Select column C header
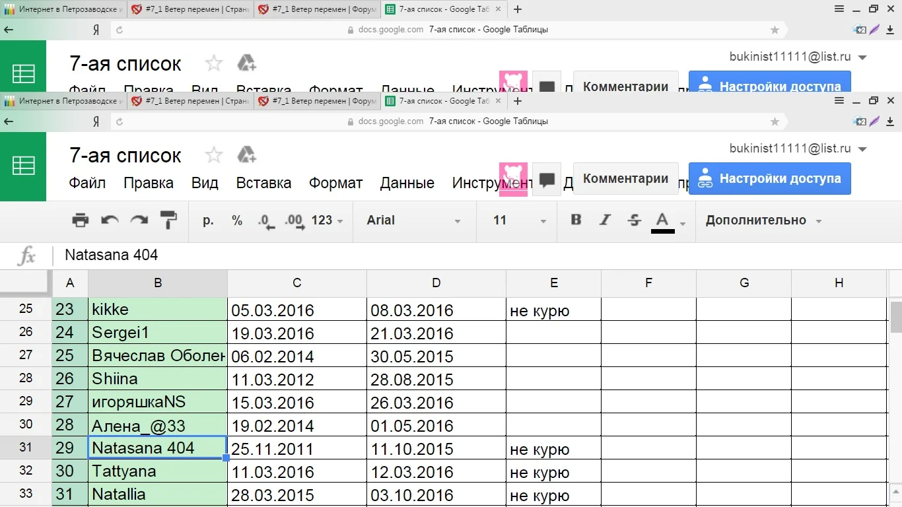 (297, 283)
